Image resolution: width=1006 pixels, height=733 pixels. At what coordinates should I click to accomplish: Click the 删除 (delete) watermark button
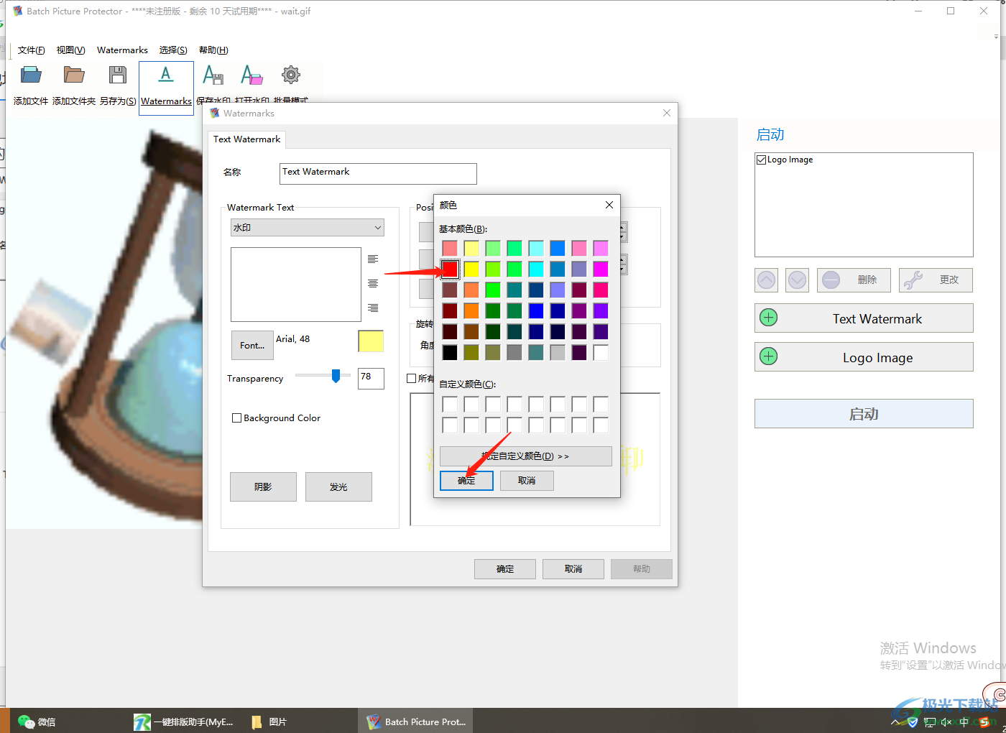854,280
